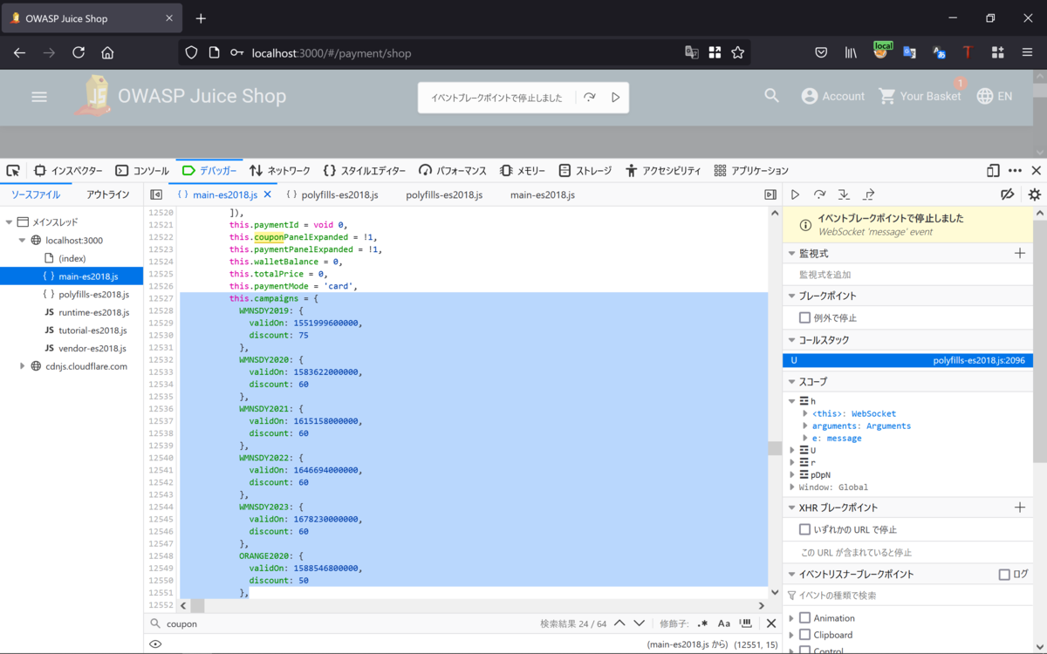Open the Firefox application hamburger menu
Image resolution: width=1047 pixels, height=654 pixels.
point(1027,52)
